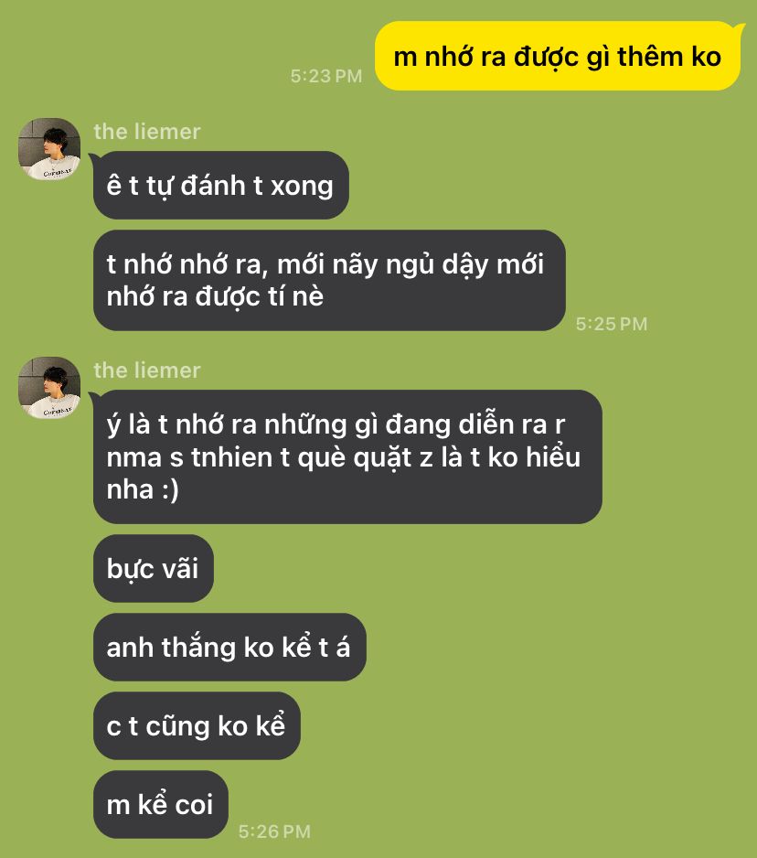Select the 'mới nãy ngủ dậy' message bubble

(x=328, y=280)
